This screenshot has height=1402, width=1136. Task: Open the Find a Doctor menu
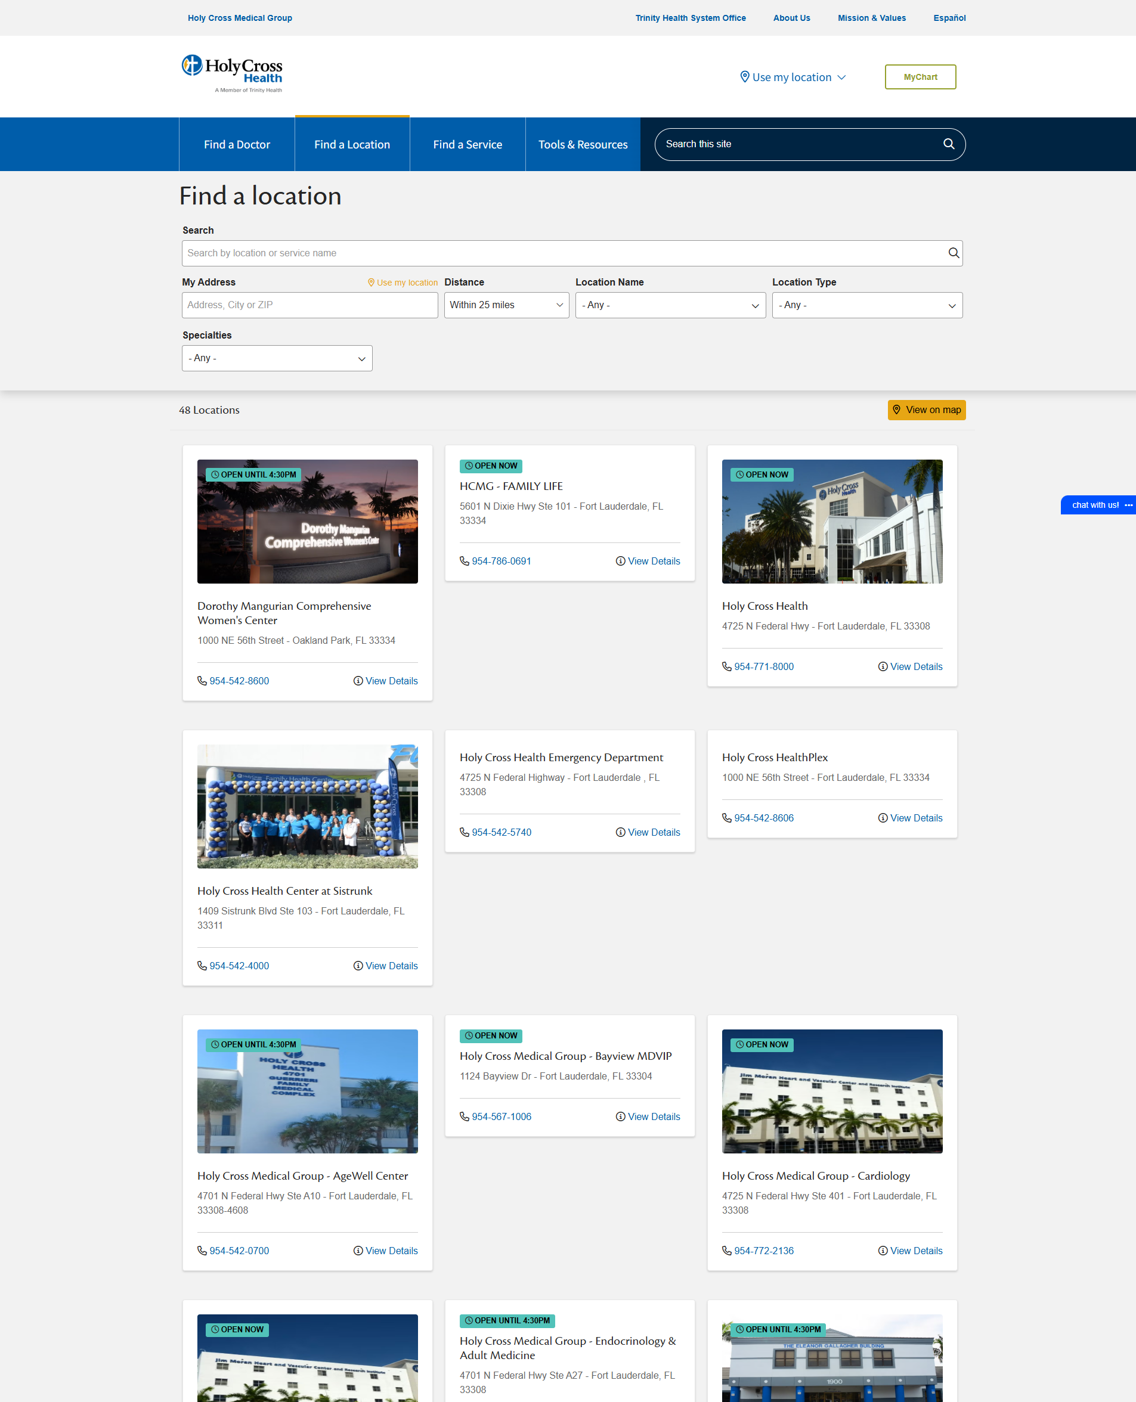(237, 145)
